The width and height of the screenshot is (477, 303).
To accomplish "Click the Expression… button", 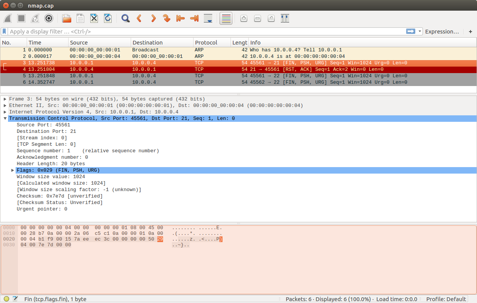I will click(442, 32).
